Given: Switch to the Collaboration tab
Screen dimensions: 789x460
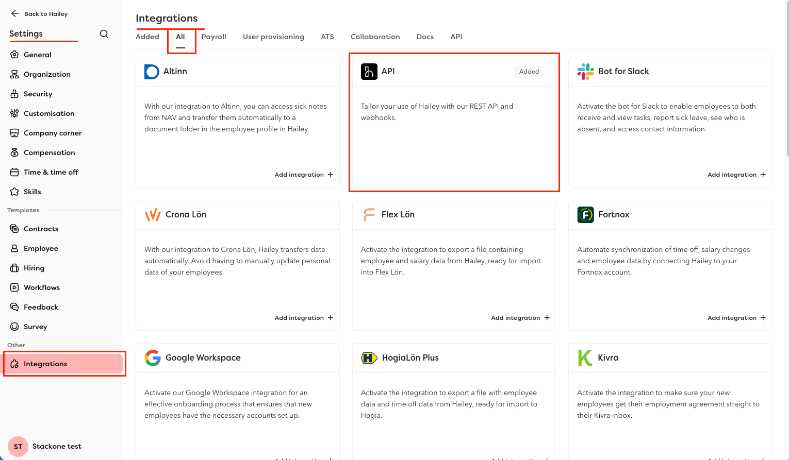Looking at the screenshot, I should coord(375,37).
